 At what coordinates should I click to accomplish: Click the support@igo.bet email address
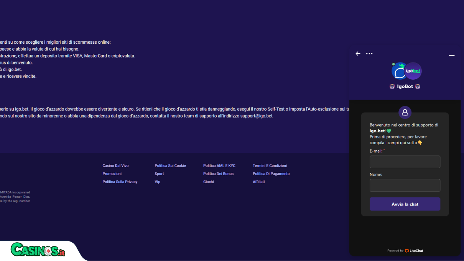(x=257, y=116)
